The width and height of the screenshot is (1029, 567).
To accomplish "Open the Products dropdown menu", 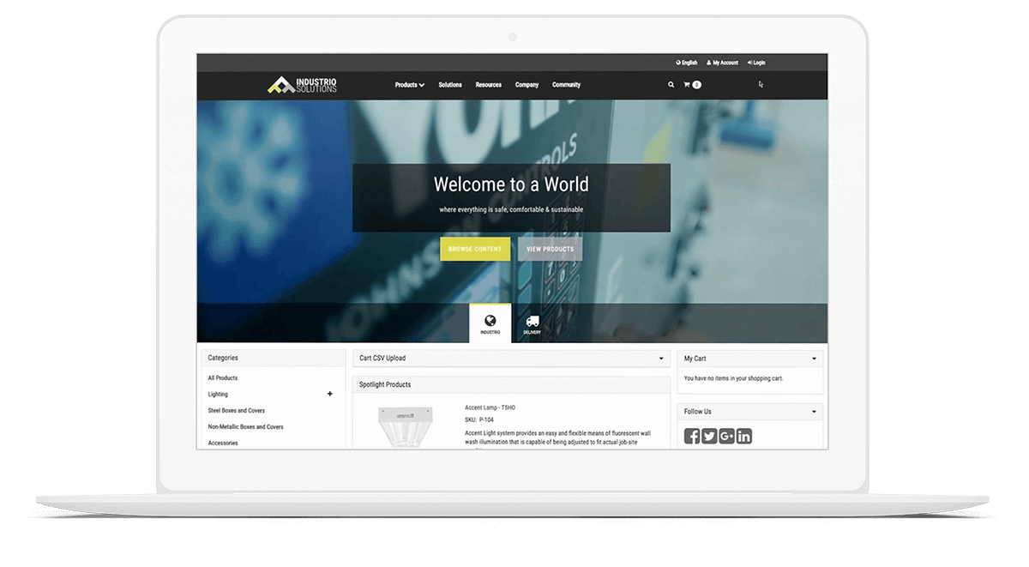I will coord(409,85).
